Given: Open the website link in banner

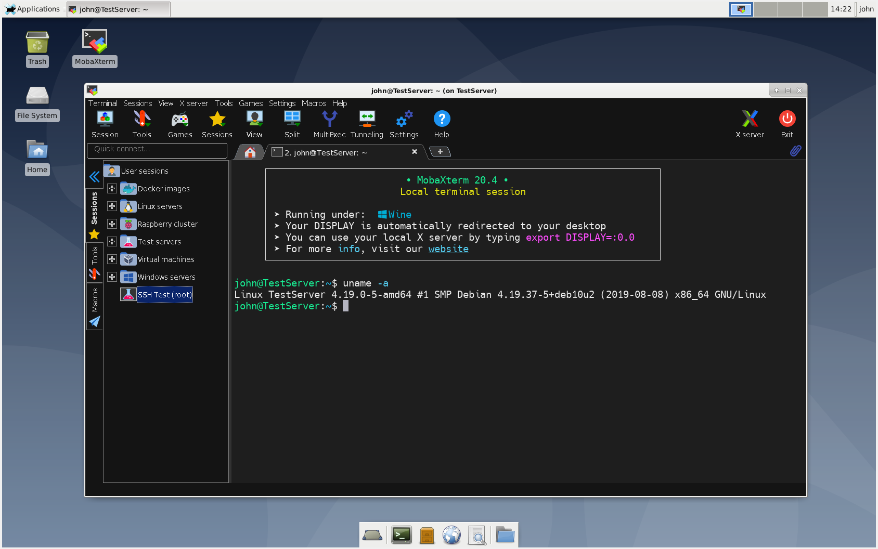Looking at the screenshot, I should (x=448, y=249).
